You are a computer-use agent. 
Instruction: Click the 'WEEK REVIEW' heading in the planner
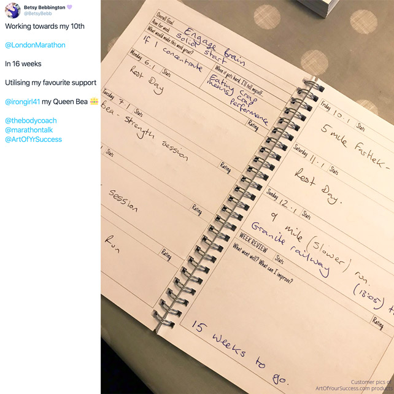(253, 242)
